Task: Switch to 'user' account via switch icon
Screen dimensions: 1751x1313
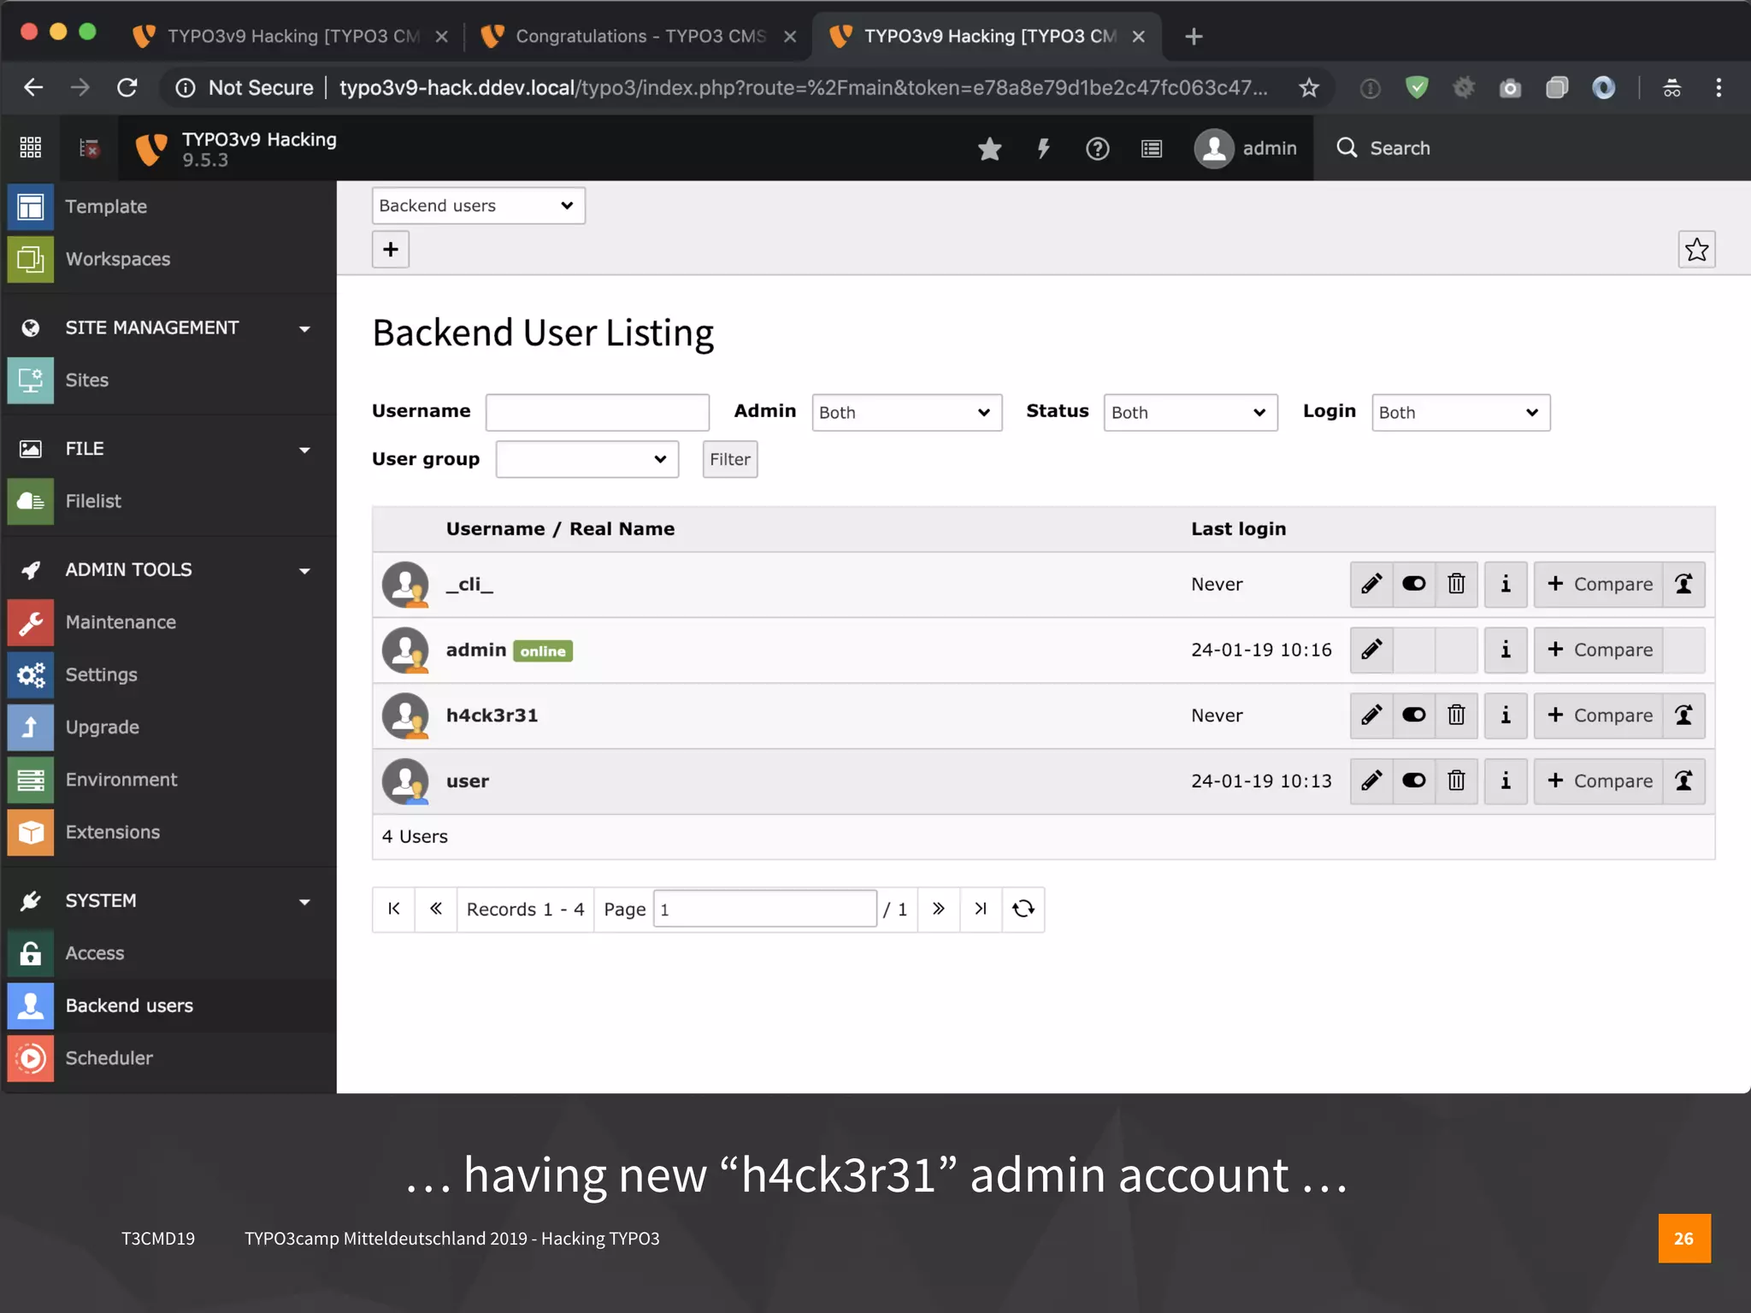Action: pos(1683,781)
